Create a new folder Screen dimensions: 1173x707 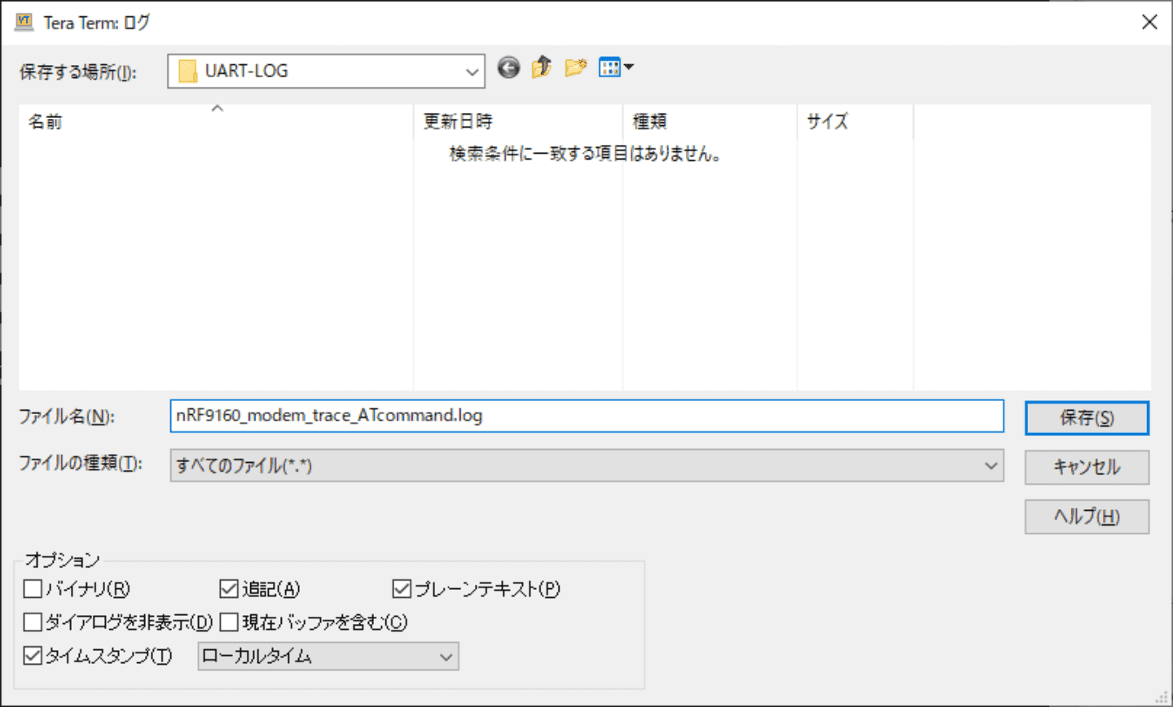(x=575, y=68)
